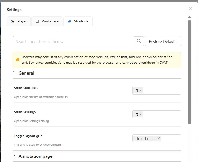The image size is (198, 162).
Task: Switch to the Workspace tab
Action: click(47, 21)
